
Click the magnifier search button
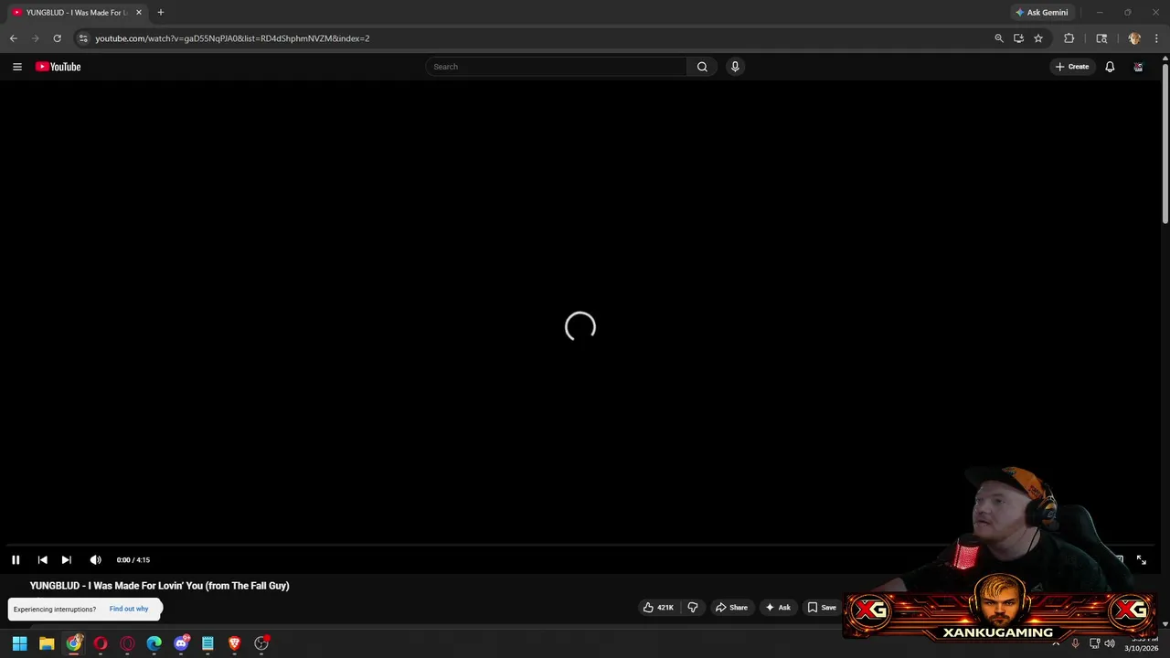pyautogui.click(x=702, y=67)
